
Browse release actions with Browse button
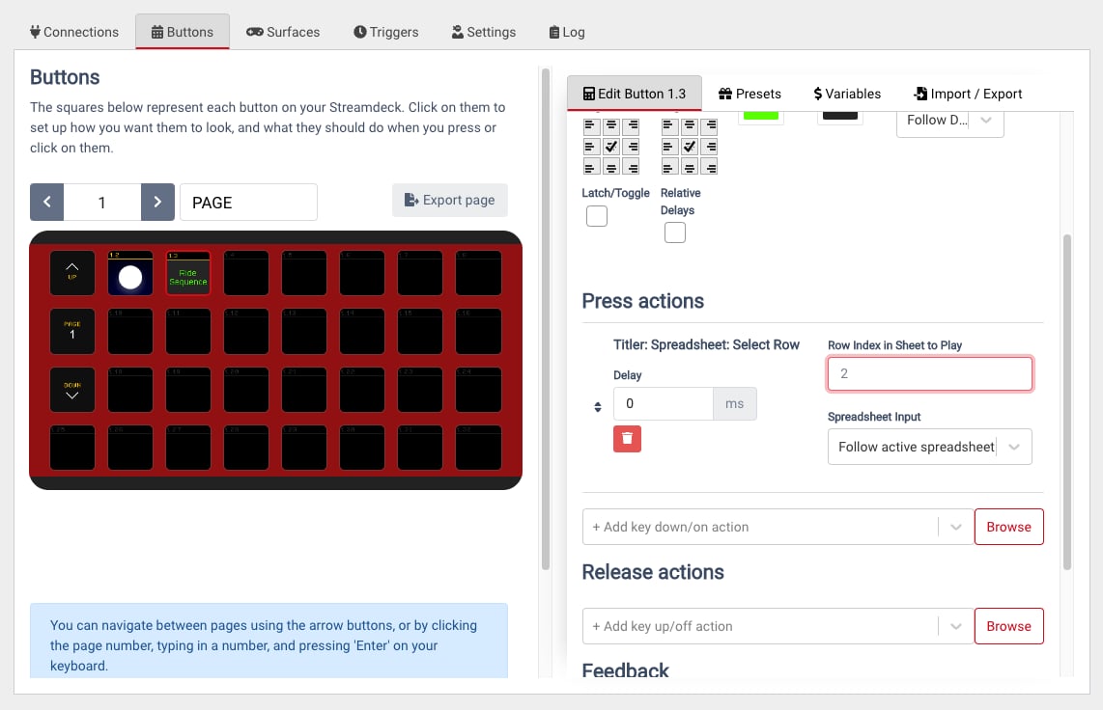coord(1008,626)
